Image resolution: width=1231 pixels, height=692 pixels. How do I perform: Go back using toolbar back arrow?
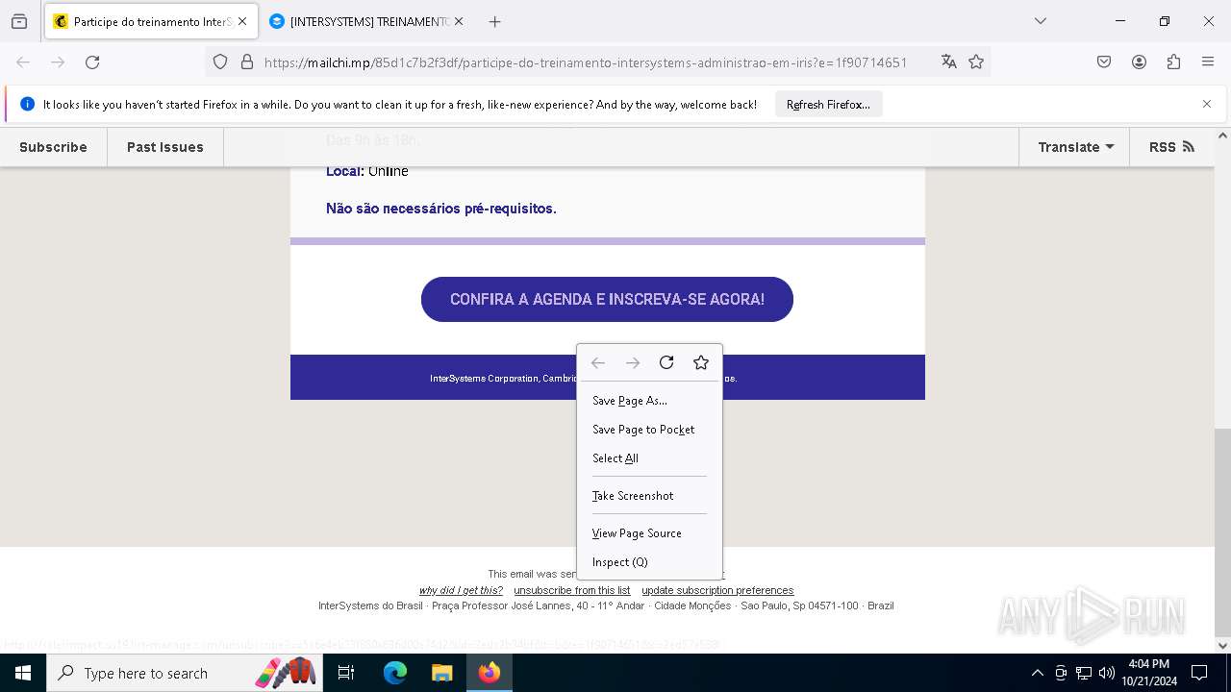(x=23, y=62)
